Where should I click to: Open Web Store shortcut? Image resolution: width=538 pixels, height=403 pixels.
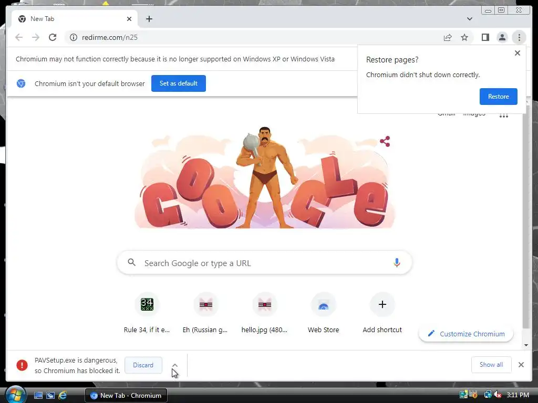click(323, 314)
